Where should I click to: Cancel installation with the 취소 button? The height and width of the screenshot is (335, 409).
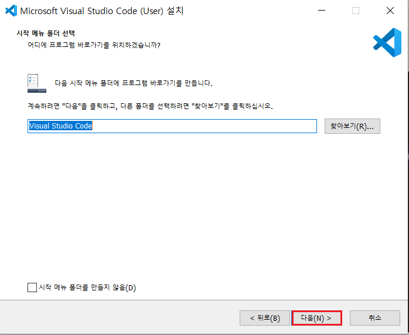(375, 318)
